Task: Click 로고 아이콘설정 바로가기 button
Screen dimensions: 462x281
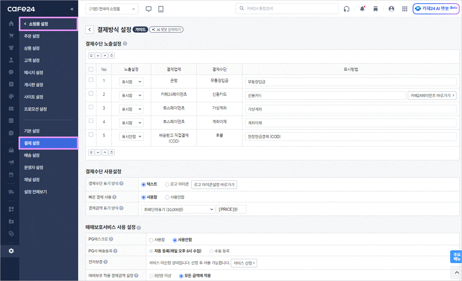Action: click(x=214, y=185)
